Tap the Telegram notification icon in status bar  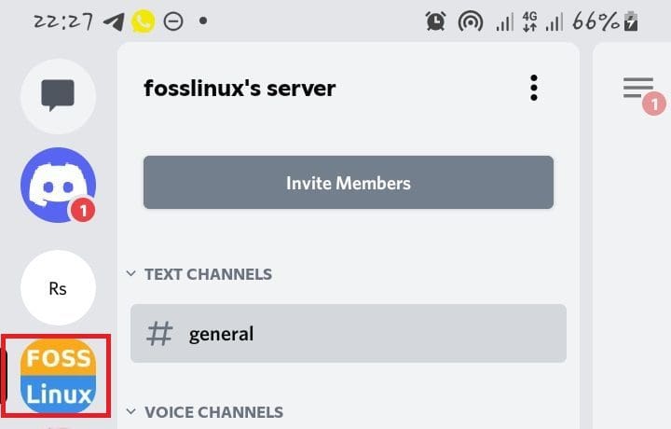tap(115, 21)
